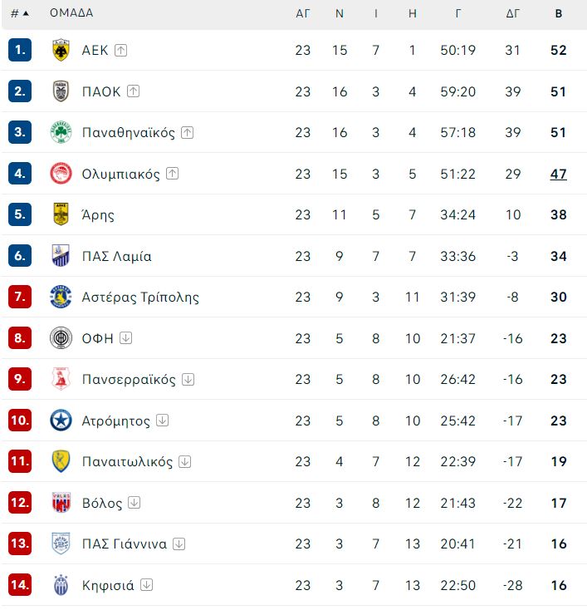This screenshot has width=587, height=610.
Task: Click the Παναιτωλικός yellow shield logo
Action: 61,461
